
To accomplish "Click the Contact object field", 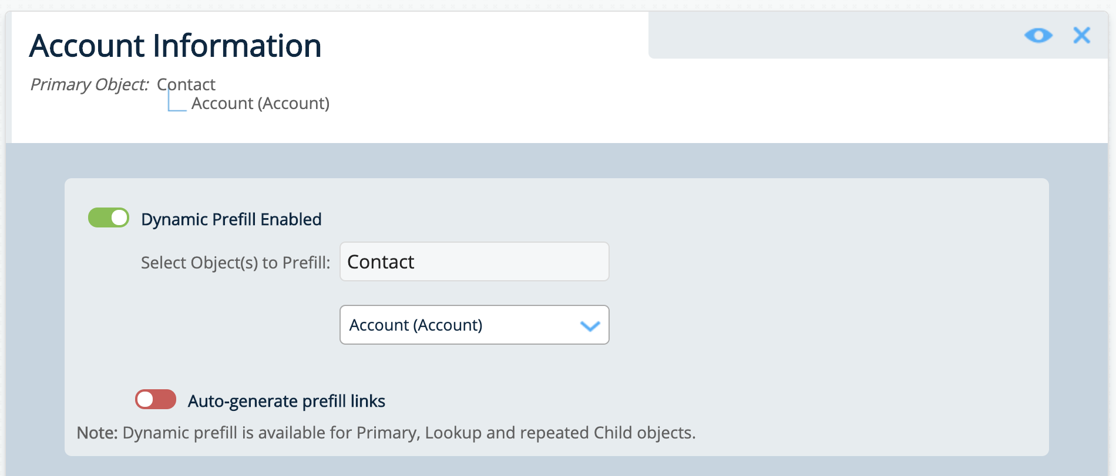I will point(473,261).
